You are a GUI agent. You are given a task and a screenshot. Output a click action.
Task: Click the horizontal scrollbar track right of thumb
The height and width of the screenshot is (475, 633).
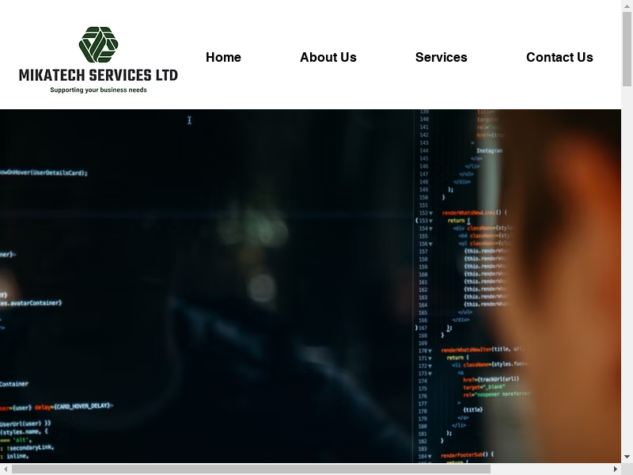point(554,469)
